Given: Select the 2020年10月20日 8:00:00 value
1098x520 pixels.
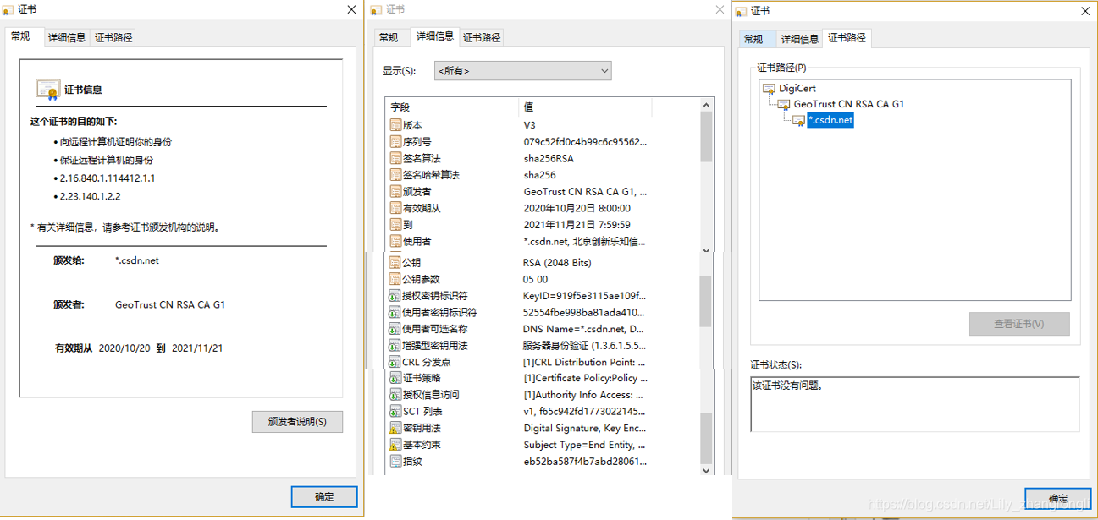Looking at the screenshot, I should tap(577, 209).
